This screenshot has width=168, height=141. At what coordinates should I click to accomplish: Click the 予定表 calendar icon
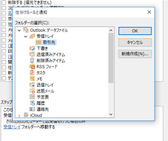coord(32,97)
